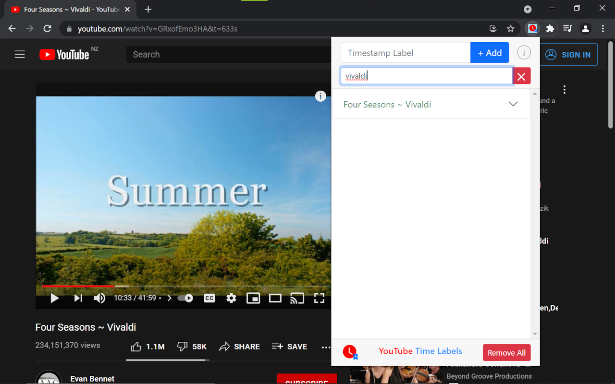Share the video

click(x=239, y=347)
